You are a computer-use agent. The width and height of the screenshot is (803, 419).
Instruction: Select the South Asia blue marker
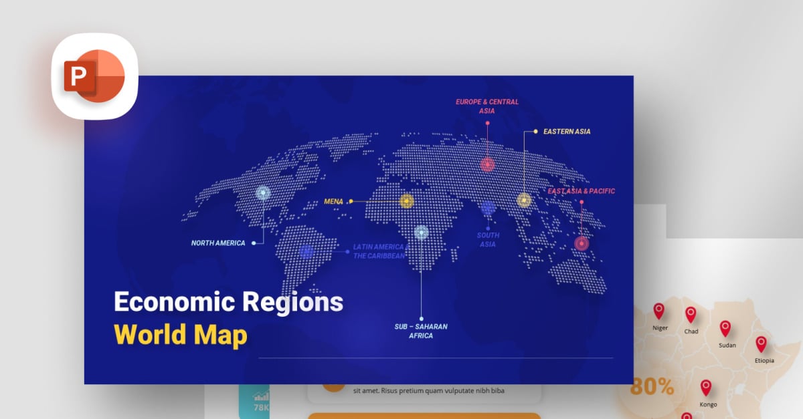(488, 208)
